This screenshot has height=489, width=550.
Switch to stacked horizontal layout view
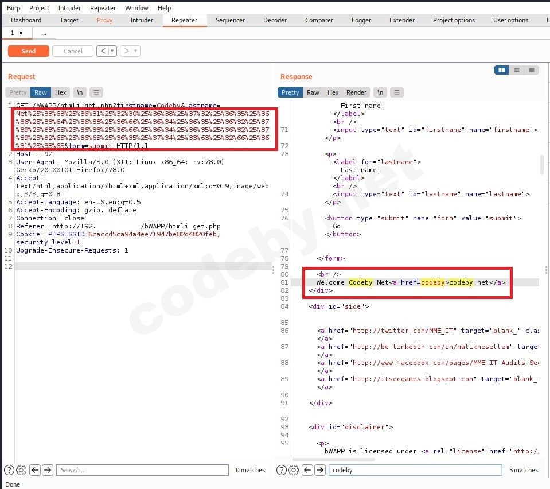click(517, 70)
